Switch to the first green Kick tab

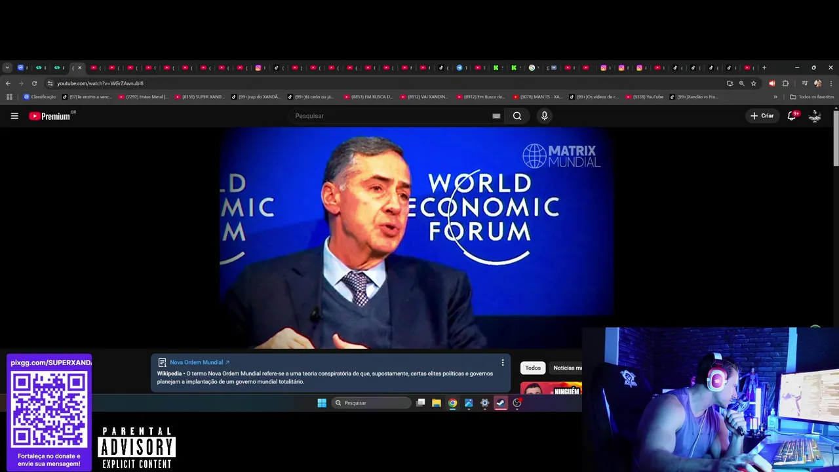coord(497,68)
